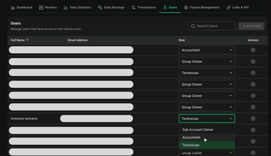
Task: Remove the user in the fifth row
Action: [x=253, y=96]
